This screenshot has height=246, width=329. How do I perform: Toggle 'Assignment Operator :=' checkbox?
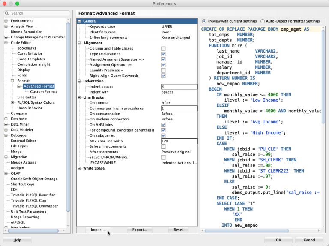[163, 65]
